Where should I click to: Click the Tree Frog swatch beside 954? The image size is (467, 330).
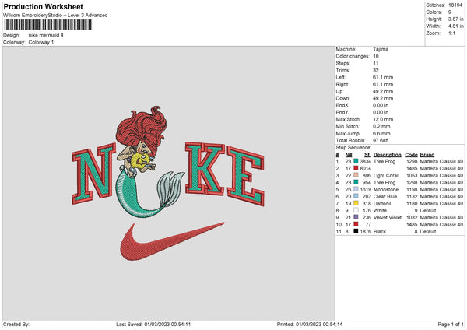pyautogui.click(x=356, y=182)
